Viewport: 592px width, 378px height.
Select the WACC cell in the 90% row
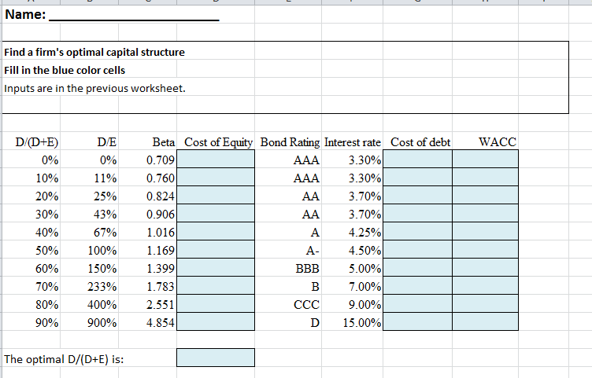click(x=485, y=322)
